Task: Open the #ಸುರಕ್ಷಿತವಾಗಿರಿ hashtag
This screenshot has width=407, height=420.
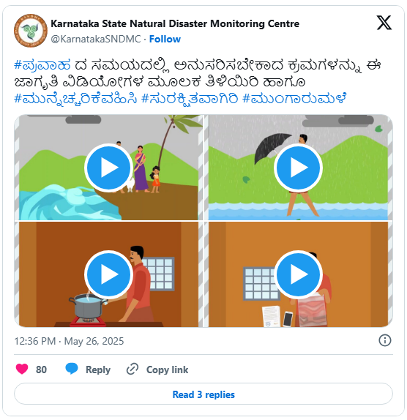Action: 190,99
